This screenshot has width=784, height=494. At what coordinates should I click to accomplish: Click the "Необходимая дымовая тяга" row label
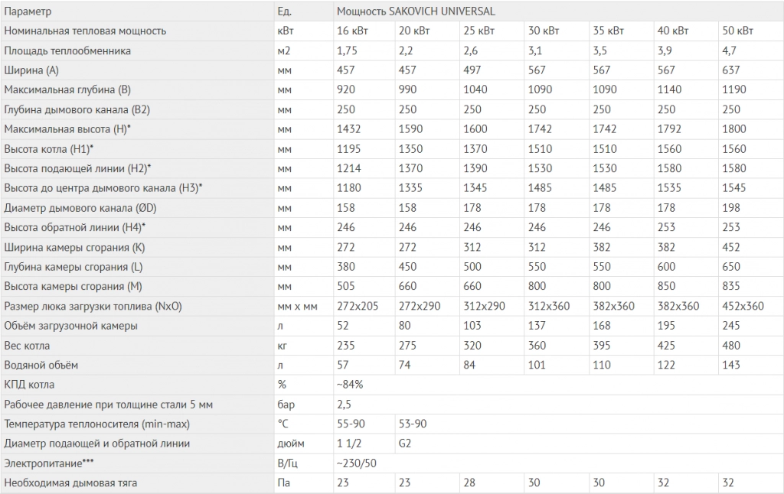coord(70,483)
